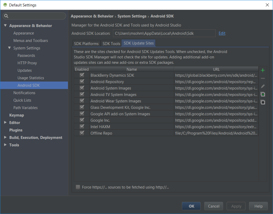The height and width of the screenshot is (214, 273).
Task: Open Passwords settings
Action: (x=26, y=56)
